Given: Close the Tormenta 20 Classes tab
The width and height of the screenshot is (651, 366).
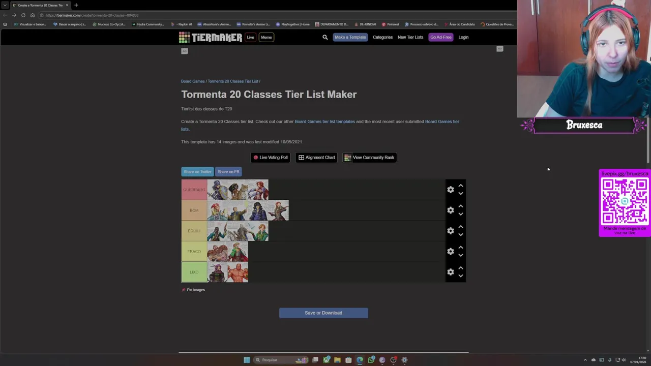Looking at the screenshot, I should point(67,5).
